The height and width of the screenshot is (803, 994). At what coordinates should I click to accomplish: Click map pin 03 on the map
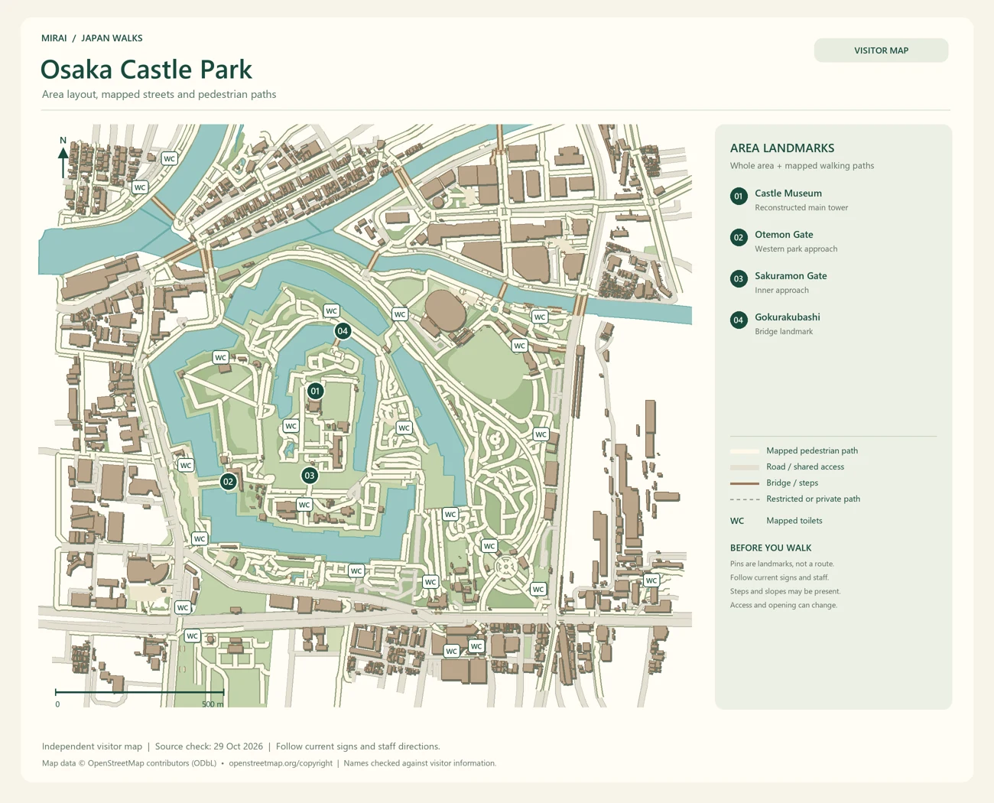tap(309, 476)
